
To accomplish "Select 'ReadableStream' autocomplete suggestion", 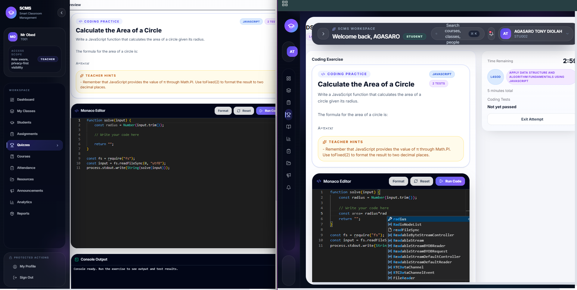I will [428, 240].
